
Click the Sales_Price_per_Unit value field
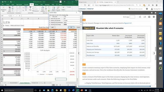coord(72,19)
